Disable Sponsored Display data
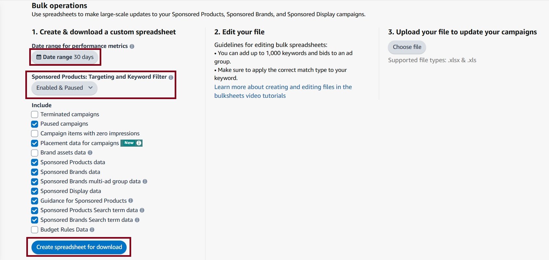549x260 pixels. pos(34,191)
